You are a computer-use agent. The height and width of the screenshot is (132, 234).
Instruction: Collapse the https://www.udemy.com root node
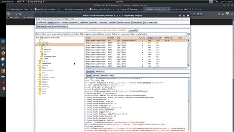37,38
